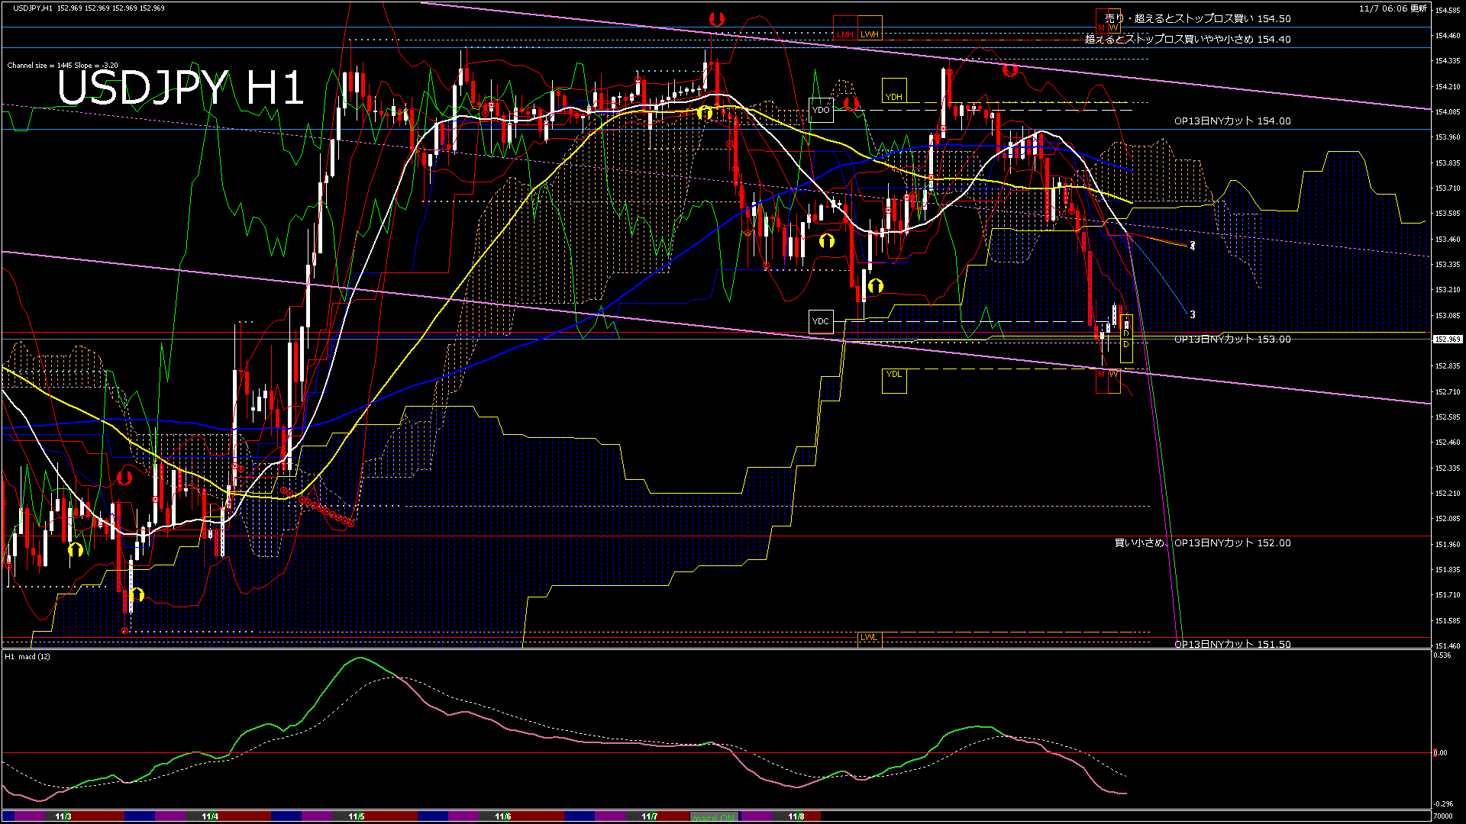
Task: Click the 11/5 date marker on timeline
Action: point(356,816)
